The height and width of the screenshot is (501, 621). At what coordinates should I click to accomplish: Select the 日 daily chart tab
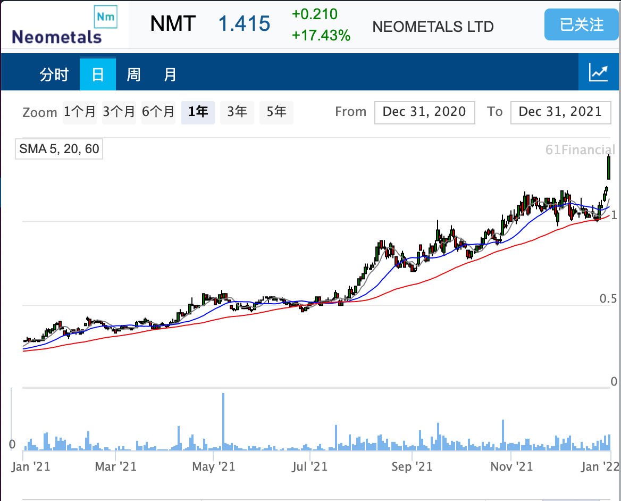coord(98,74)
